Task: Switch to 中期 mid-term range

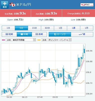Action: tap(24, 34)
